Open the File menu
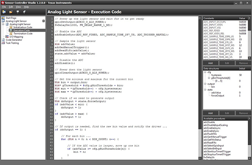Image resolution: width=252 pixels, height=165 pixels. click(x=4, y=7)
